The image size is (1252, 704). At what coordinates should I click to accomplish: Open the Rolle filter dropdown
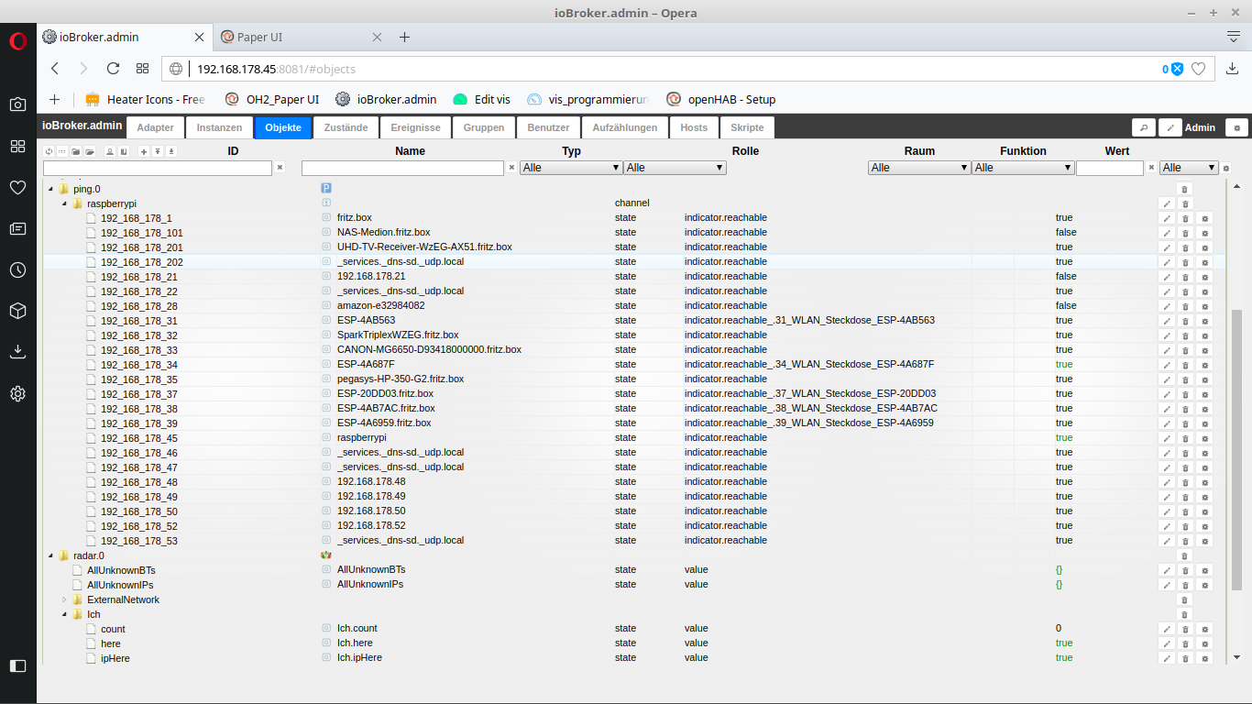point(675,168)
